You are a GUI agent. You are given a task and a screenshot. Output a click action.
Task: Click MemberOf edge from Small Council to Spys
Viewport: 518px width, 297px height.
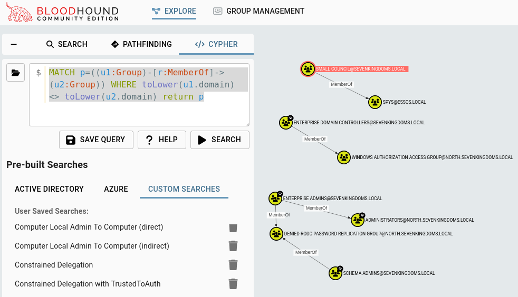click(342, 84)
